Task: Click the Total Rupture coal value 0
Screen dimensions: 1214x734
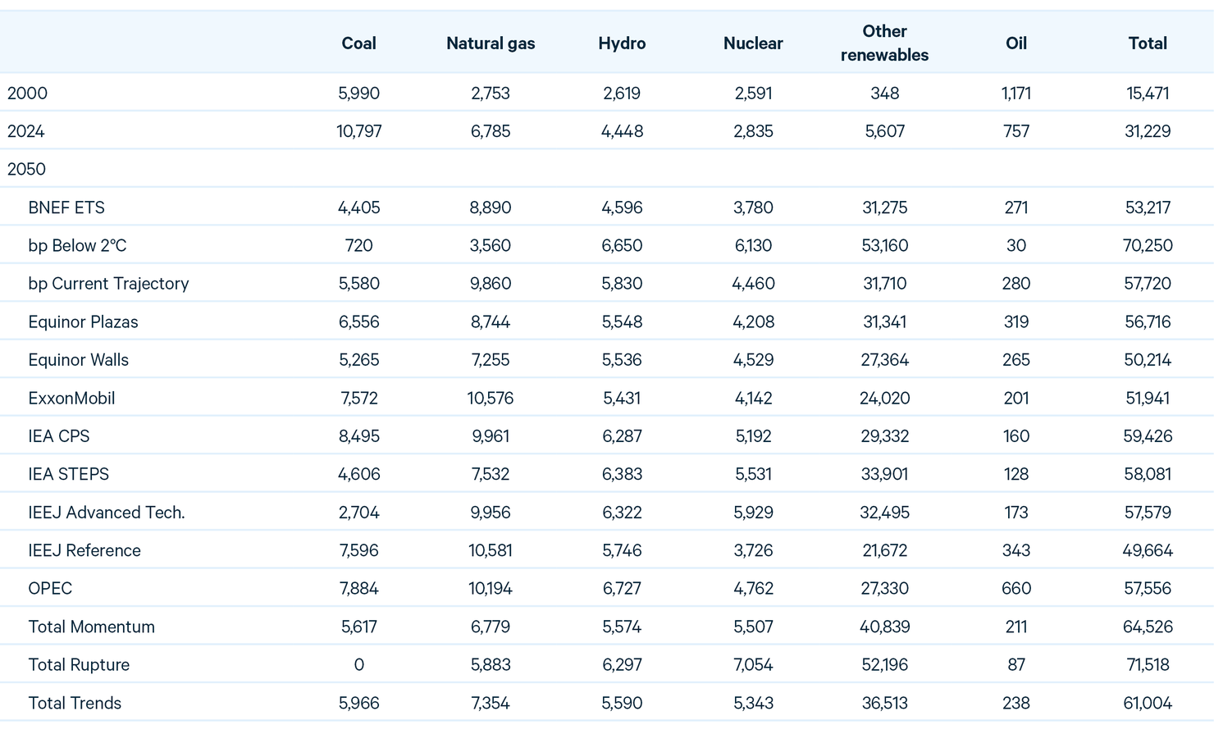Action: 358,664
